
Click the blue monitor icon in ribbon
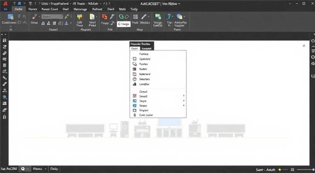pyautogui.click(x=10, y=17)
